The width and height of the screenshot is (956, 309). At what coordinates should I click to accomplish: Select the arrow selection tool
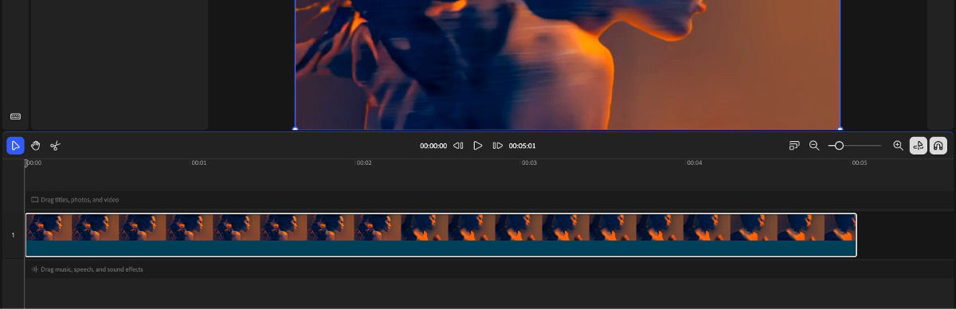point(15,146)
